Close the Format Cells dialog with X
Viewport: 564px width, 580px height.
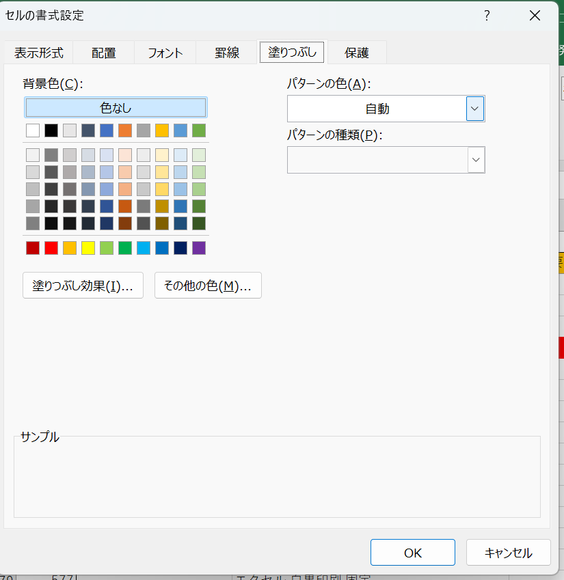point(535,15)
